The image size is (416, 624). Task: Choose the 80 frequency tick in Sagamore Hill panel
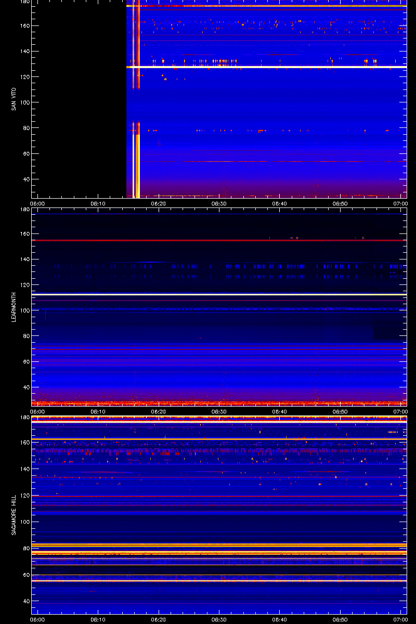coord(26,549)
